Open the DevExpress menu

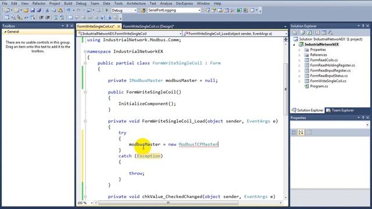(184, 3)
